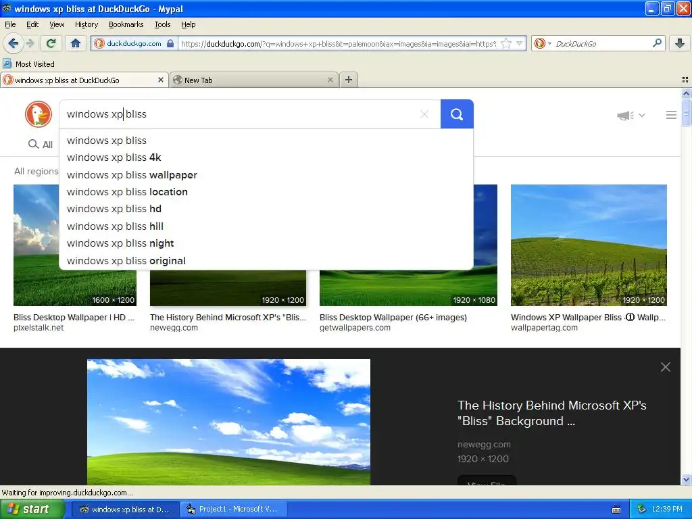Screen dimensions: 692x519
Task: Click newegg.com in the detail panel
Action: pos(484,445)
